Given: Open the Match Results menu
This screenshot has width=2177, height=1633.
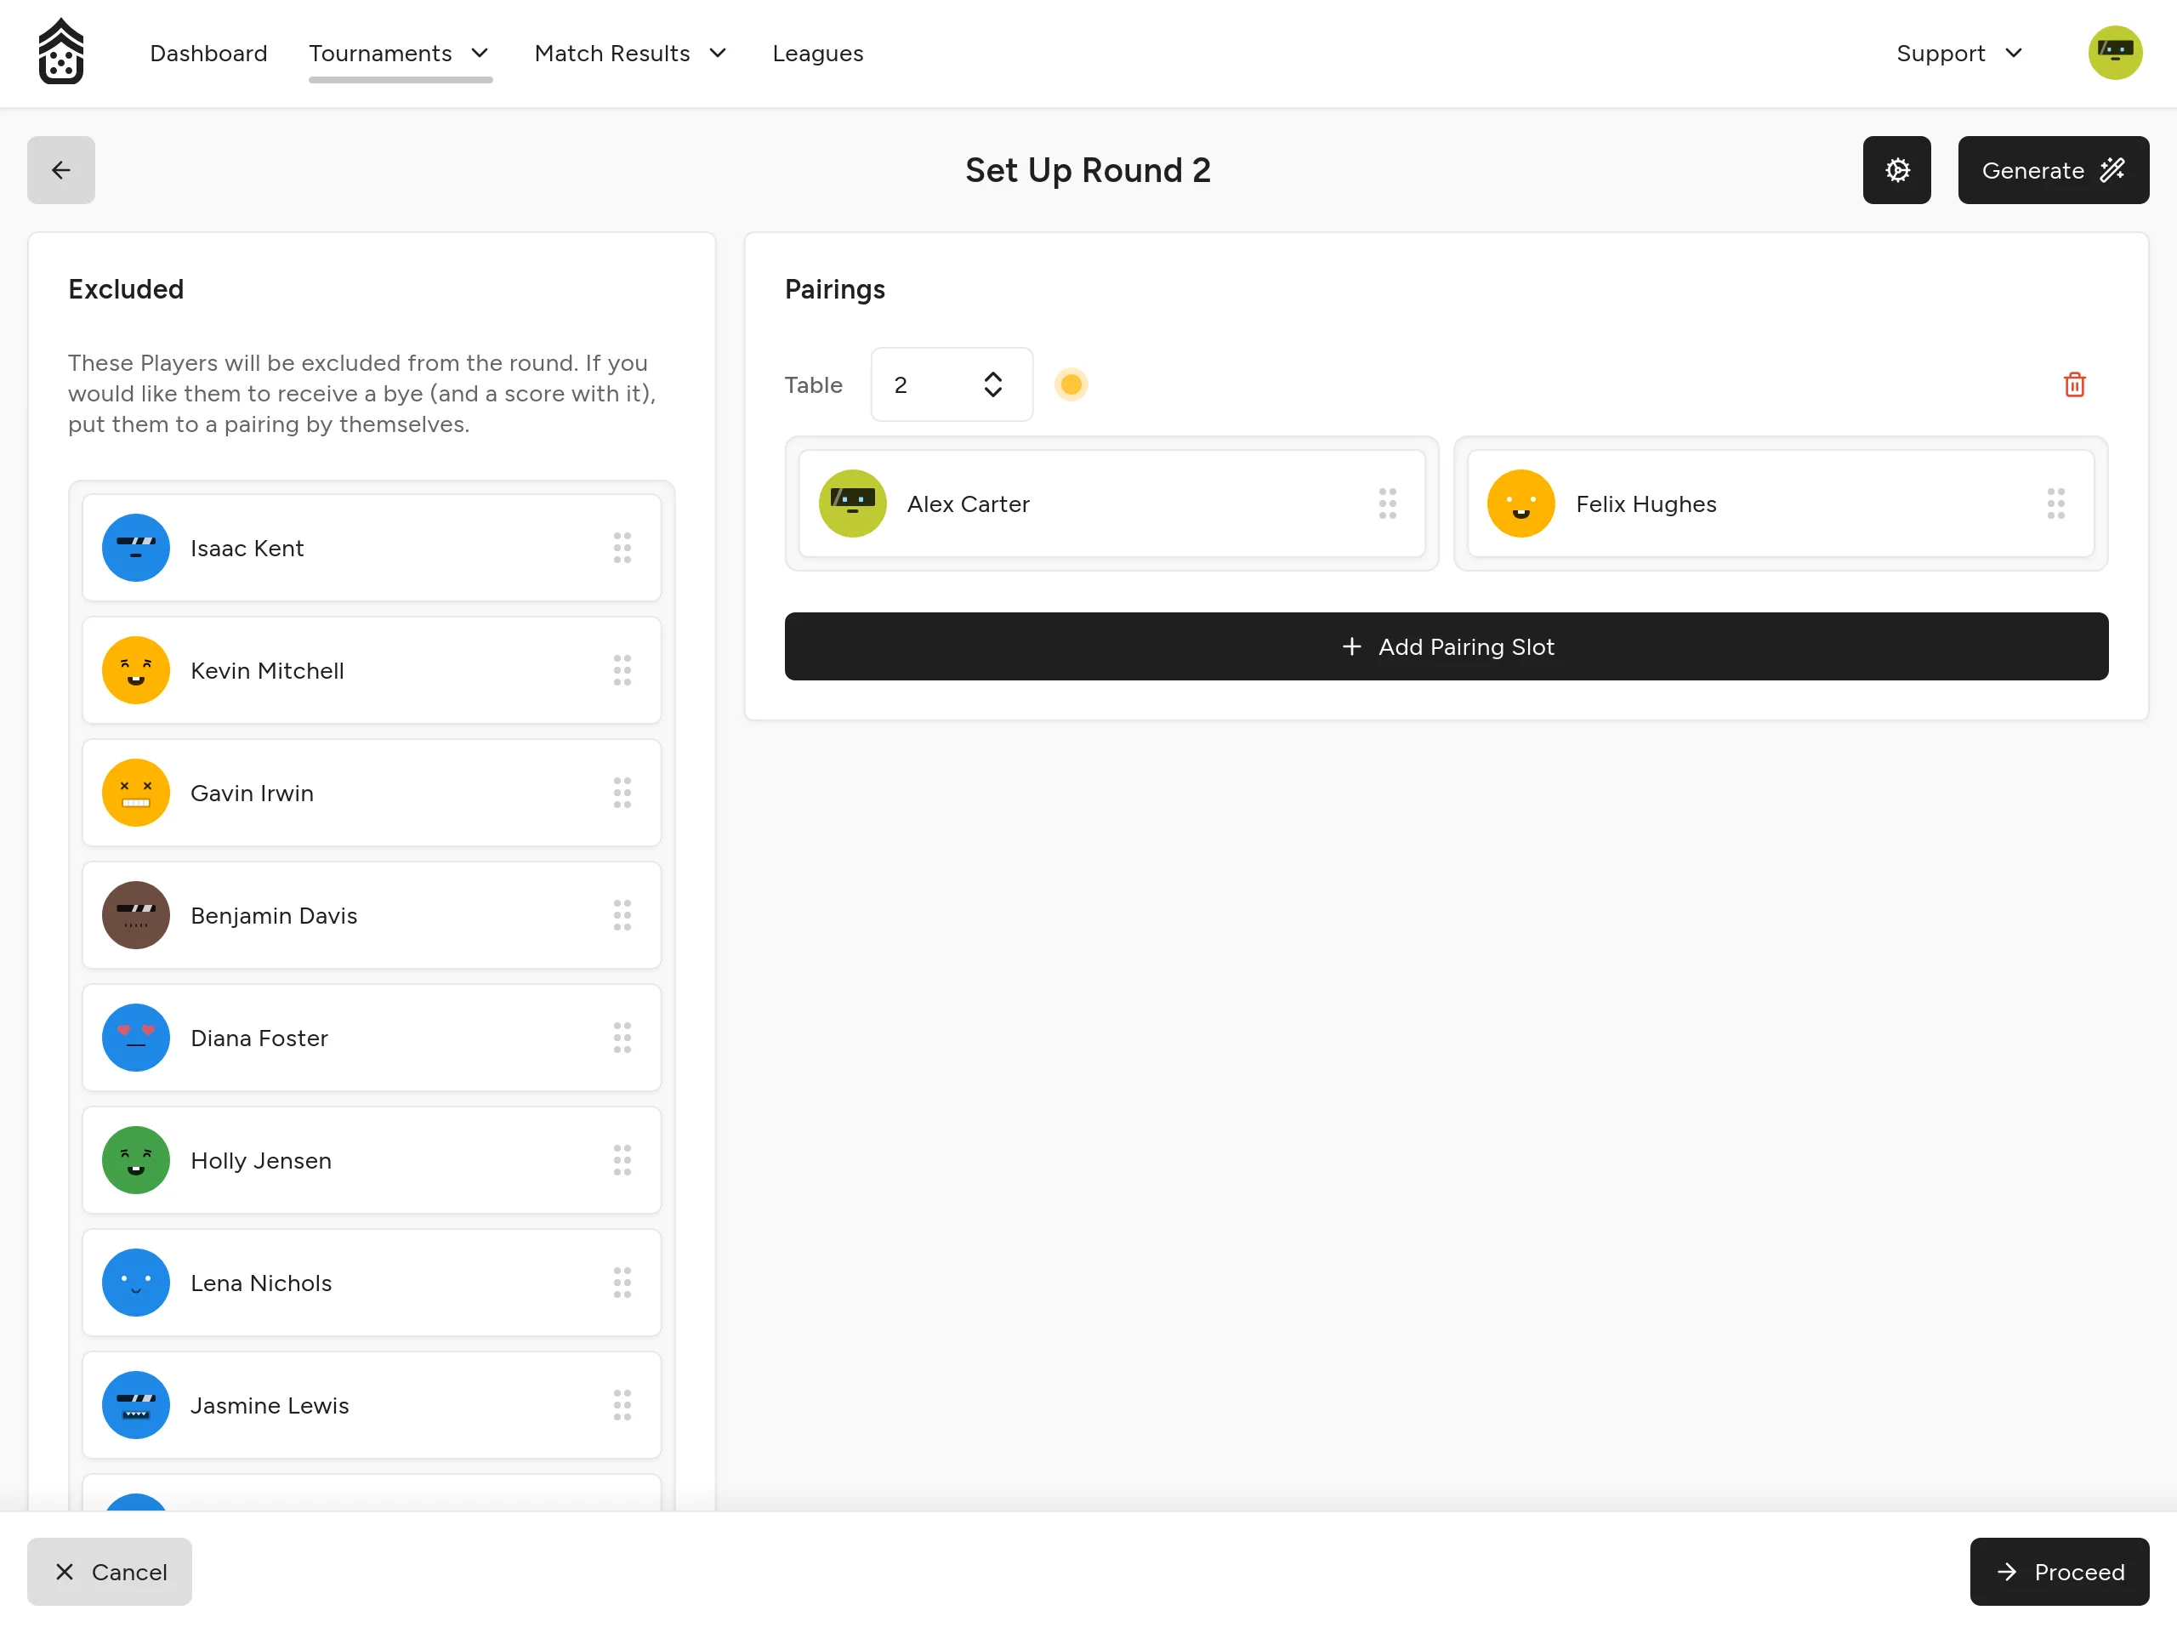Looking at the screenshot, I should pyautogui.click(x=631, y=53).
